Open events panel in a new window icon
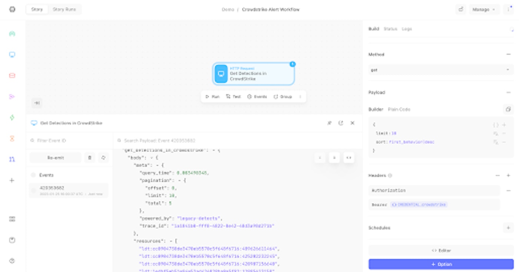This screenshot has height=272, width=519. click(x=341, y=123)
